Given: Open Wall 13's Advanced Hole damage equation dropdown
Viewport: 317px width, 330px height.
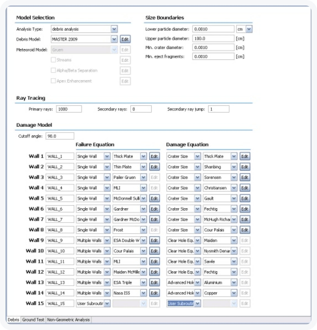Looking at the screenshot, I should (197, 282).
